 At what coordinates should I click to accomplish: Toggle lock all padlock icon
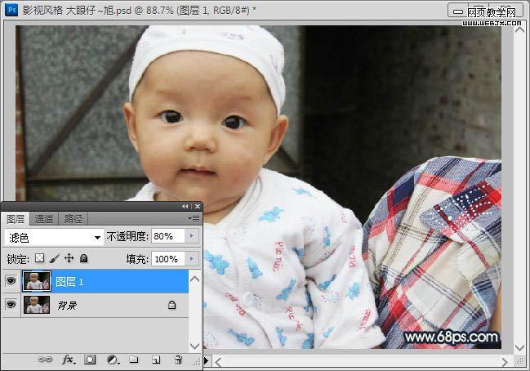pyautogui.click(x=83, y=259)
